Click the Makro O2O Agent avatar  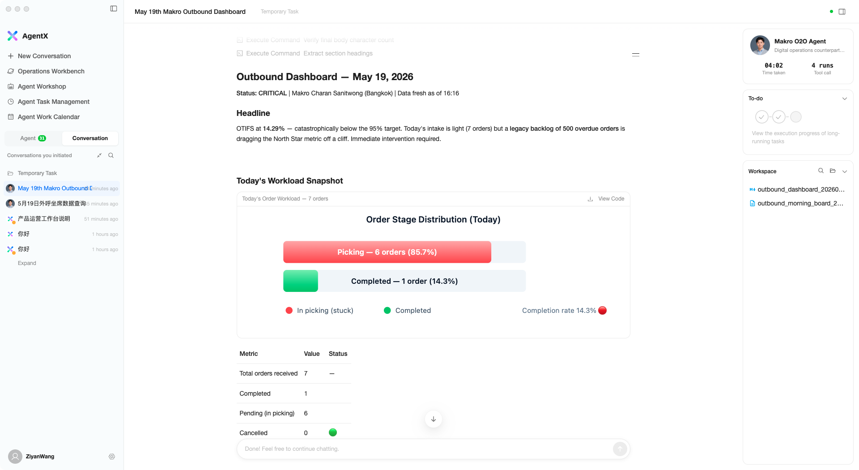pyautogui.click(x=760, y=45)
